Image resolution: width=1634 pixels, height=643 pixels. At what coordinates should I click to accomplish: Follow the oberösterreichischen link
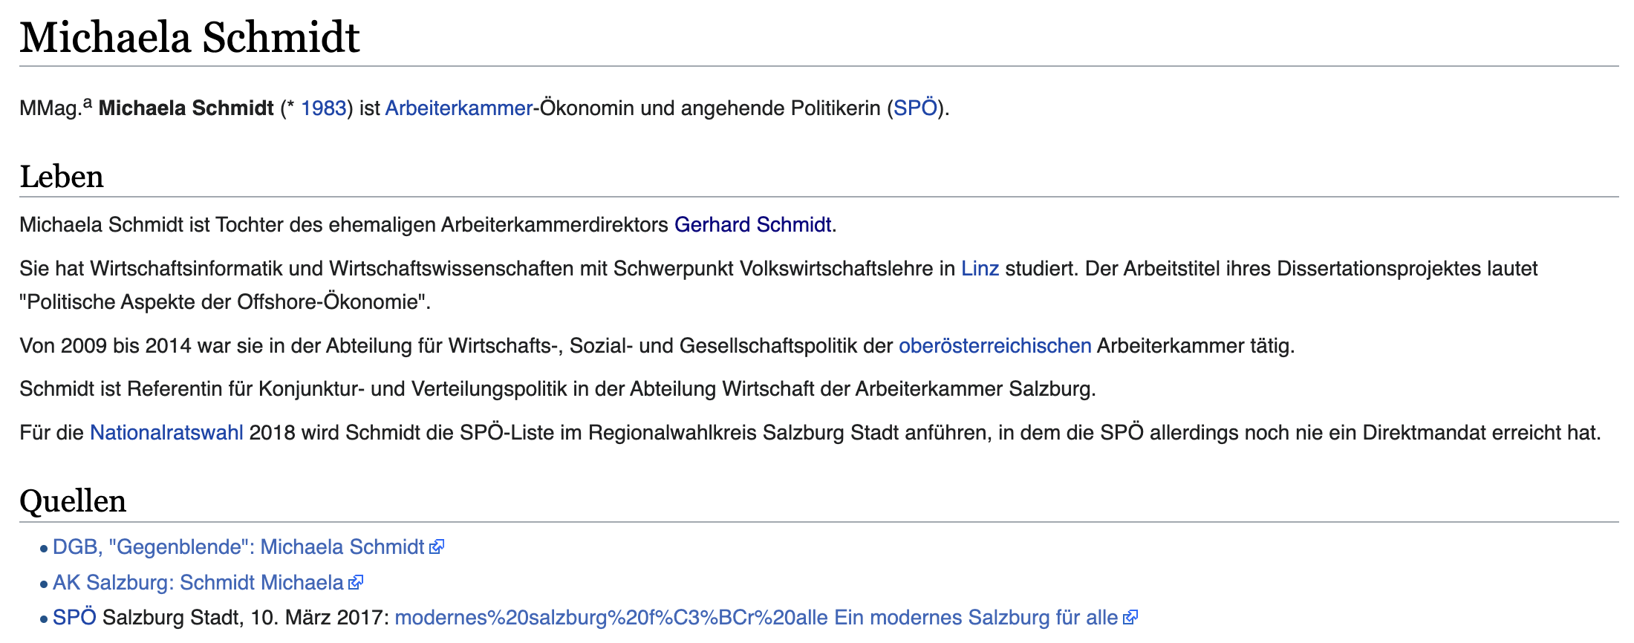[x=995, y=346]
